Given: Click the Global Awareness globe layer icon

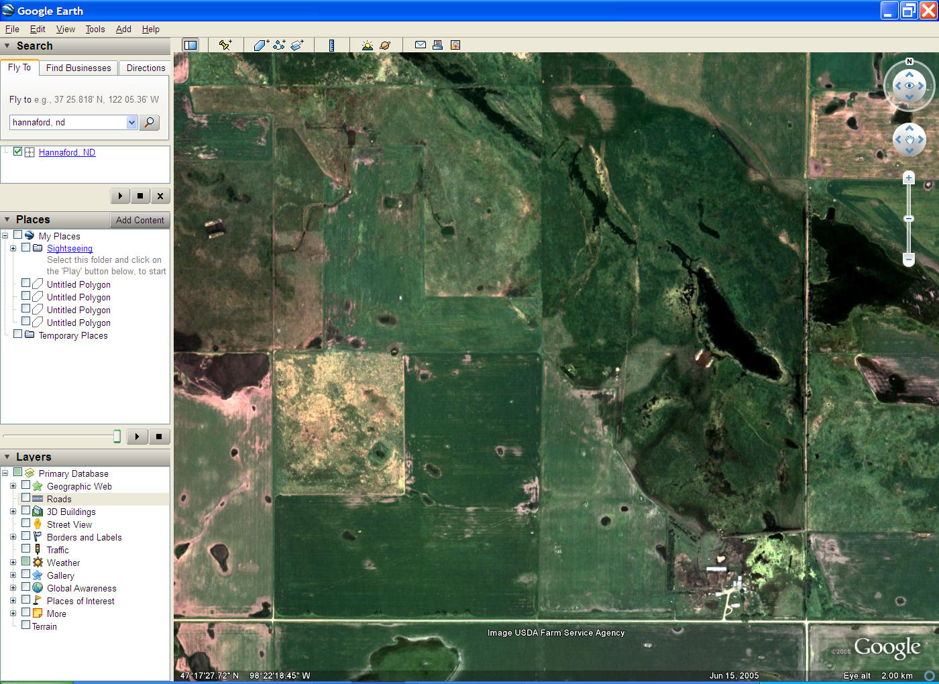Looking at the screenshot, I should click(38, 587).
